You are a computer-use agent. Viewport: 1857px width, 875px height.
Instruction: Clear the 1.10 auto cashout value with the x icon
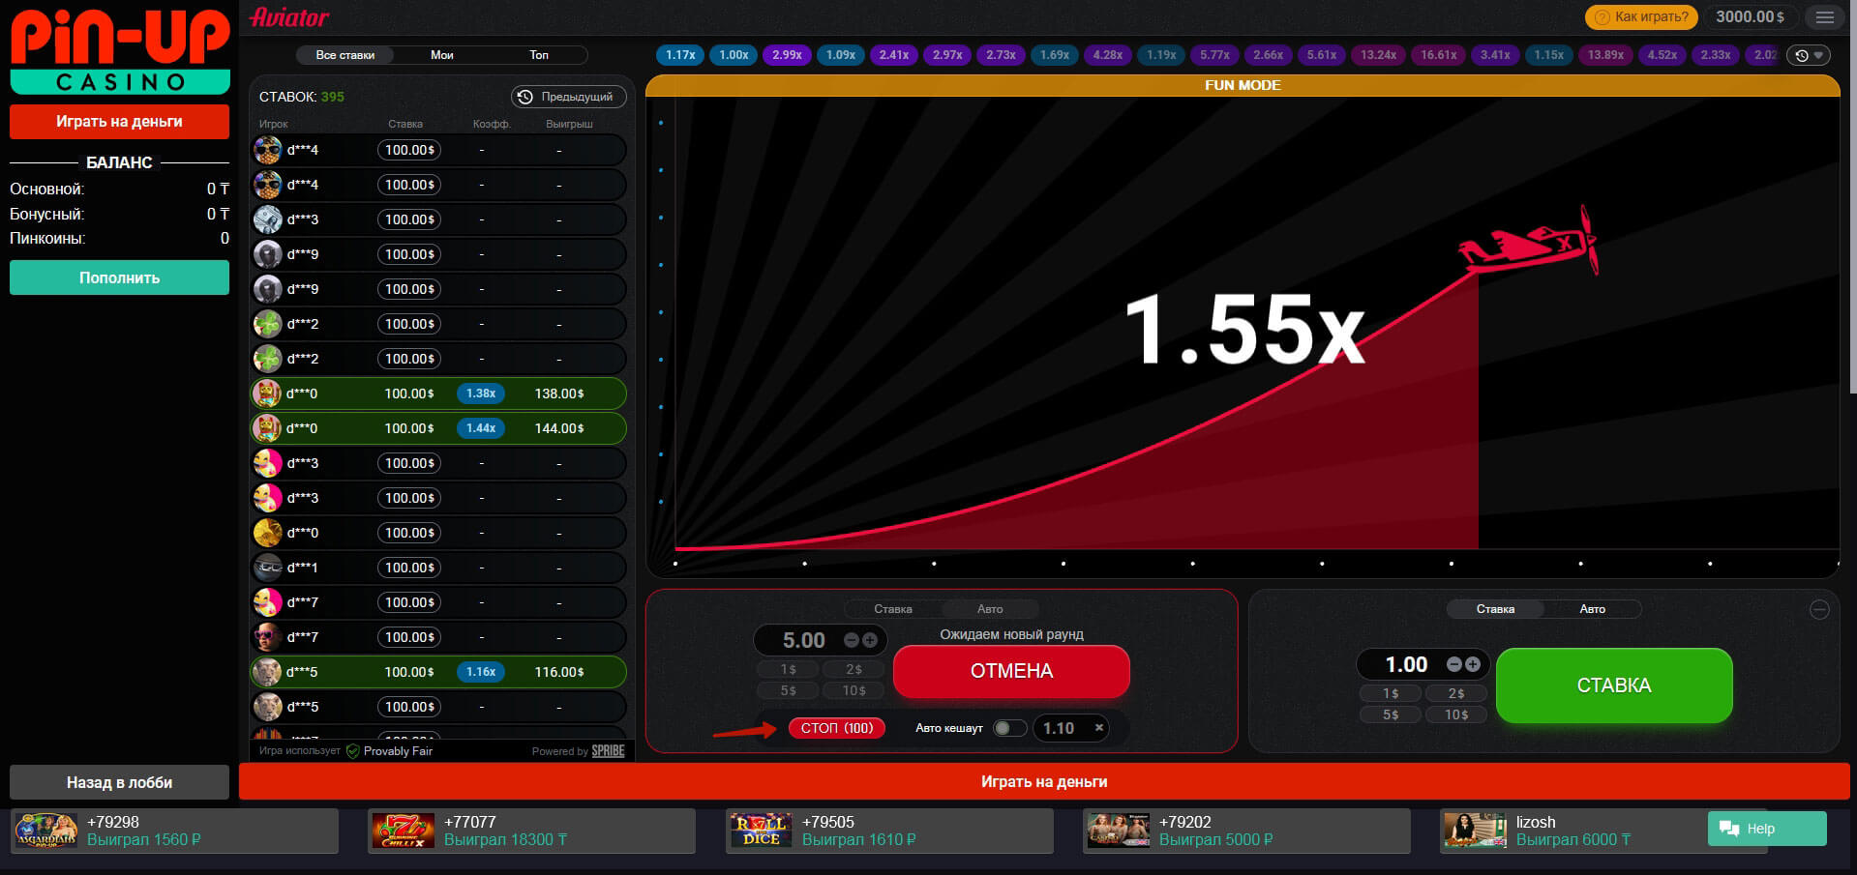(x=1099, y=728)
